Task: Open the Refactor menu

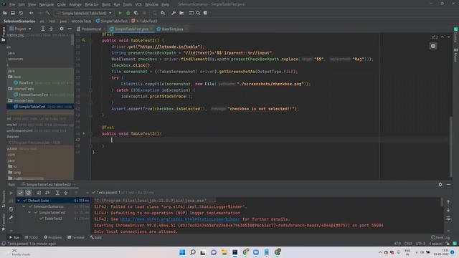Action: 92,4
